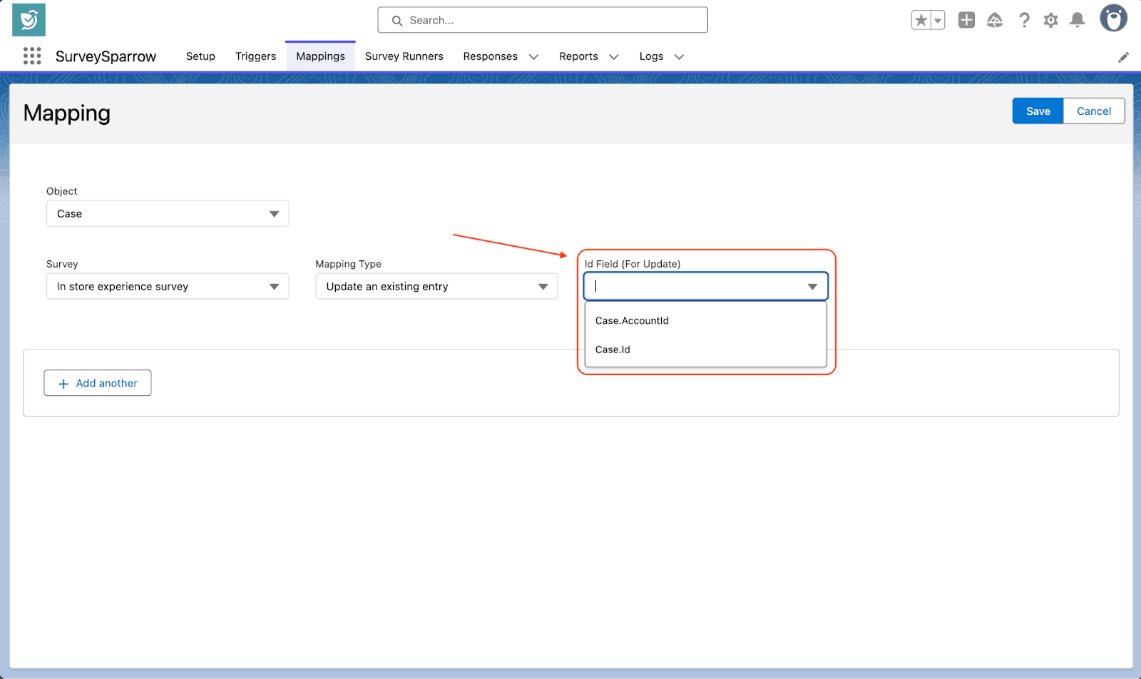Open the Setup gear icon
Viewport: 1141px width, 679px height.
(1050, 21)
